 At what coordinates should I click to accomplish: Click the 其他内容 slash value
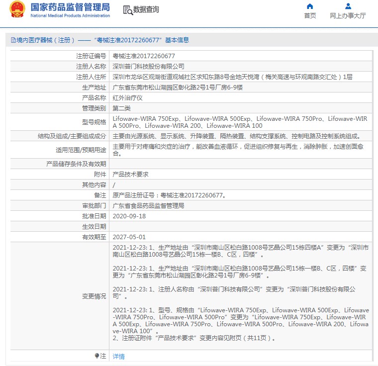click(x=114, y=185)
